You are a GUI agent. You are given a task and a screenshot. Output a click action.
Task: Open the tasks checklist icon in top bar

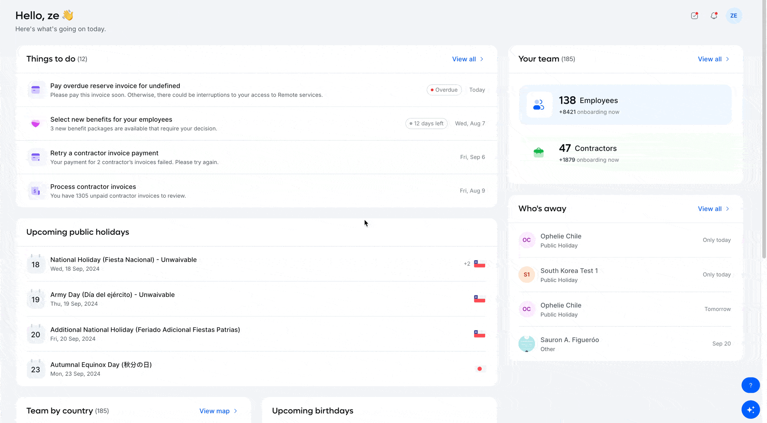[694, 16]
